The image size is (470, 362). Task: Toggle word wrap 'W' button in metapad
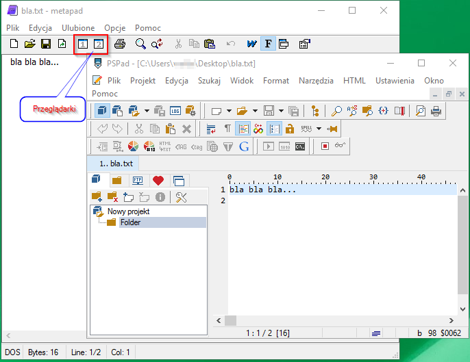[251, 44]
